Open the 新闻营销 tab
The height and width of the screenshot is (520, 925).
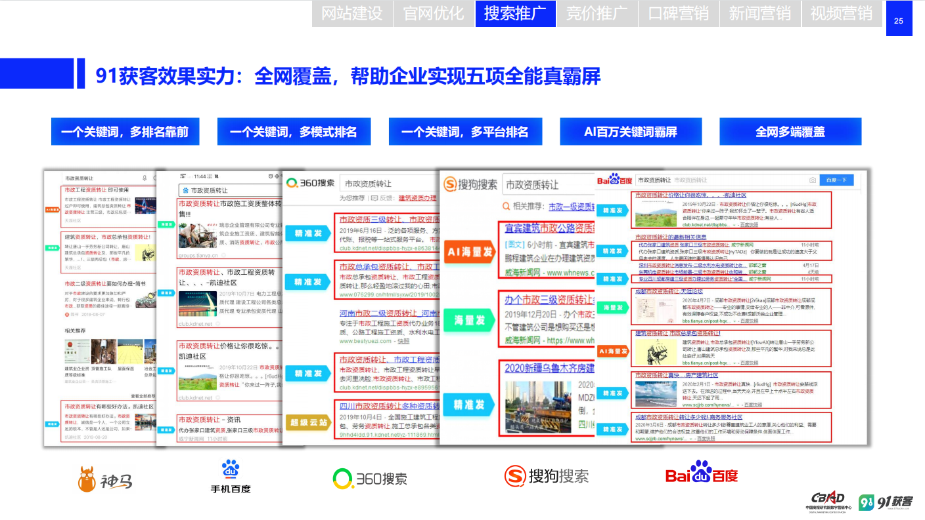[759, 13]
